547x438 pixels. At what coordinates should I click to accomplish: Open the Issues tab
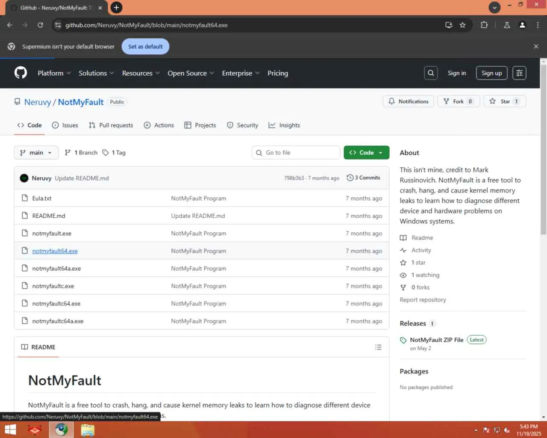[65, 125]
